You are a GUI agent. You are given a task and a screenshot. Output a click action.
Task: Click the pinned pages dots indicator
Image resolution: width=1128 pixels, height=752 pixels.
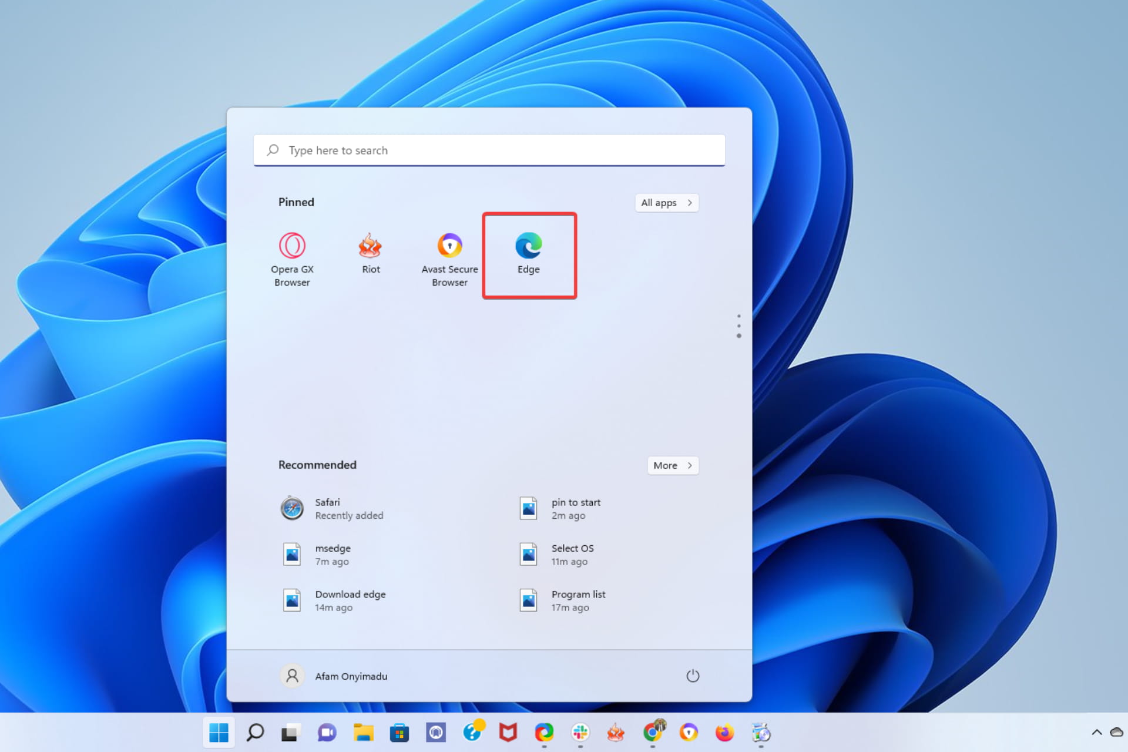738,326
